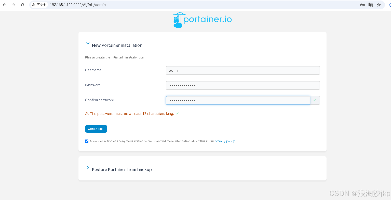Click the Restore Portainer from backup heading
391x200 pixels.
coord(122,170)
